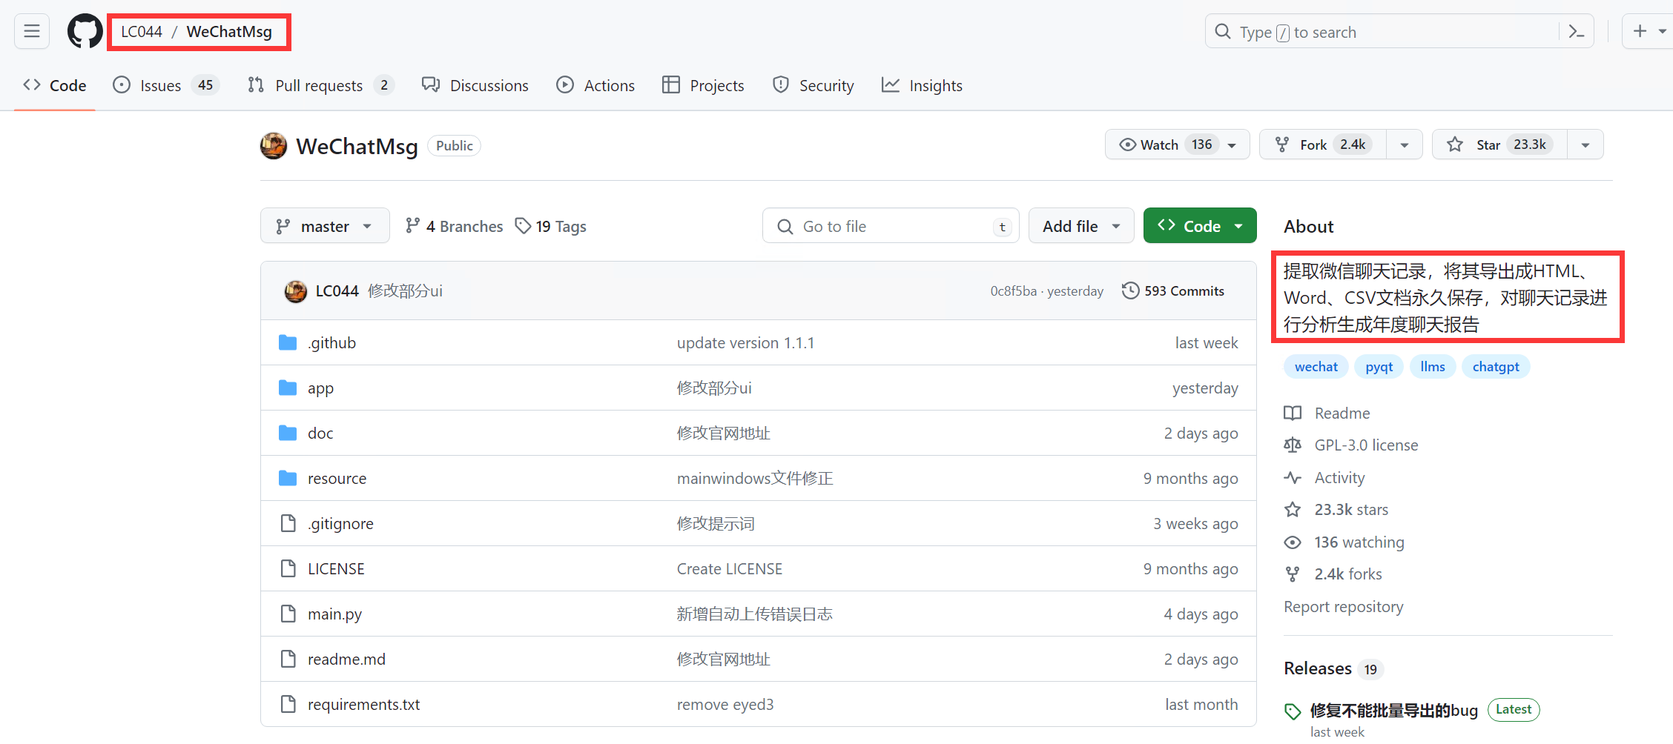View the 593 Commits history
The height and width of the screenshot is (744, 1673).
(1173, 291)
